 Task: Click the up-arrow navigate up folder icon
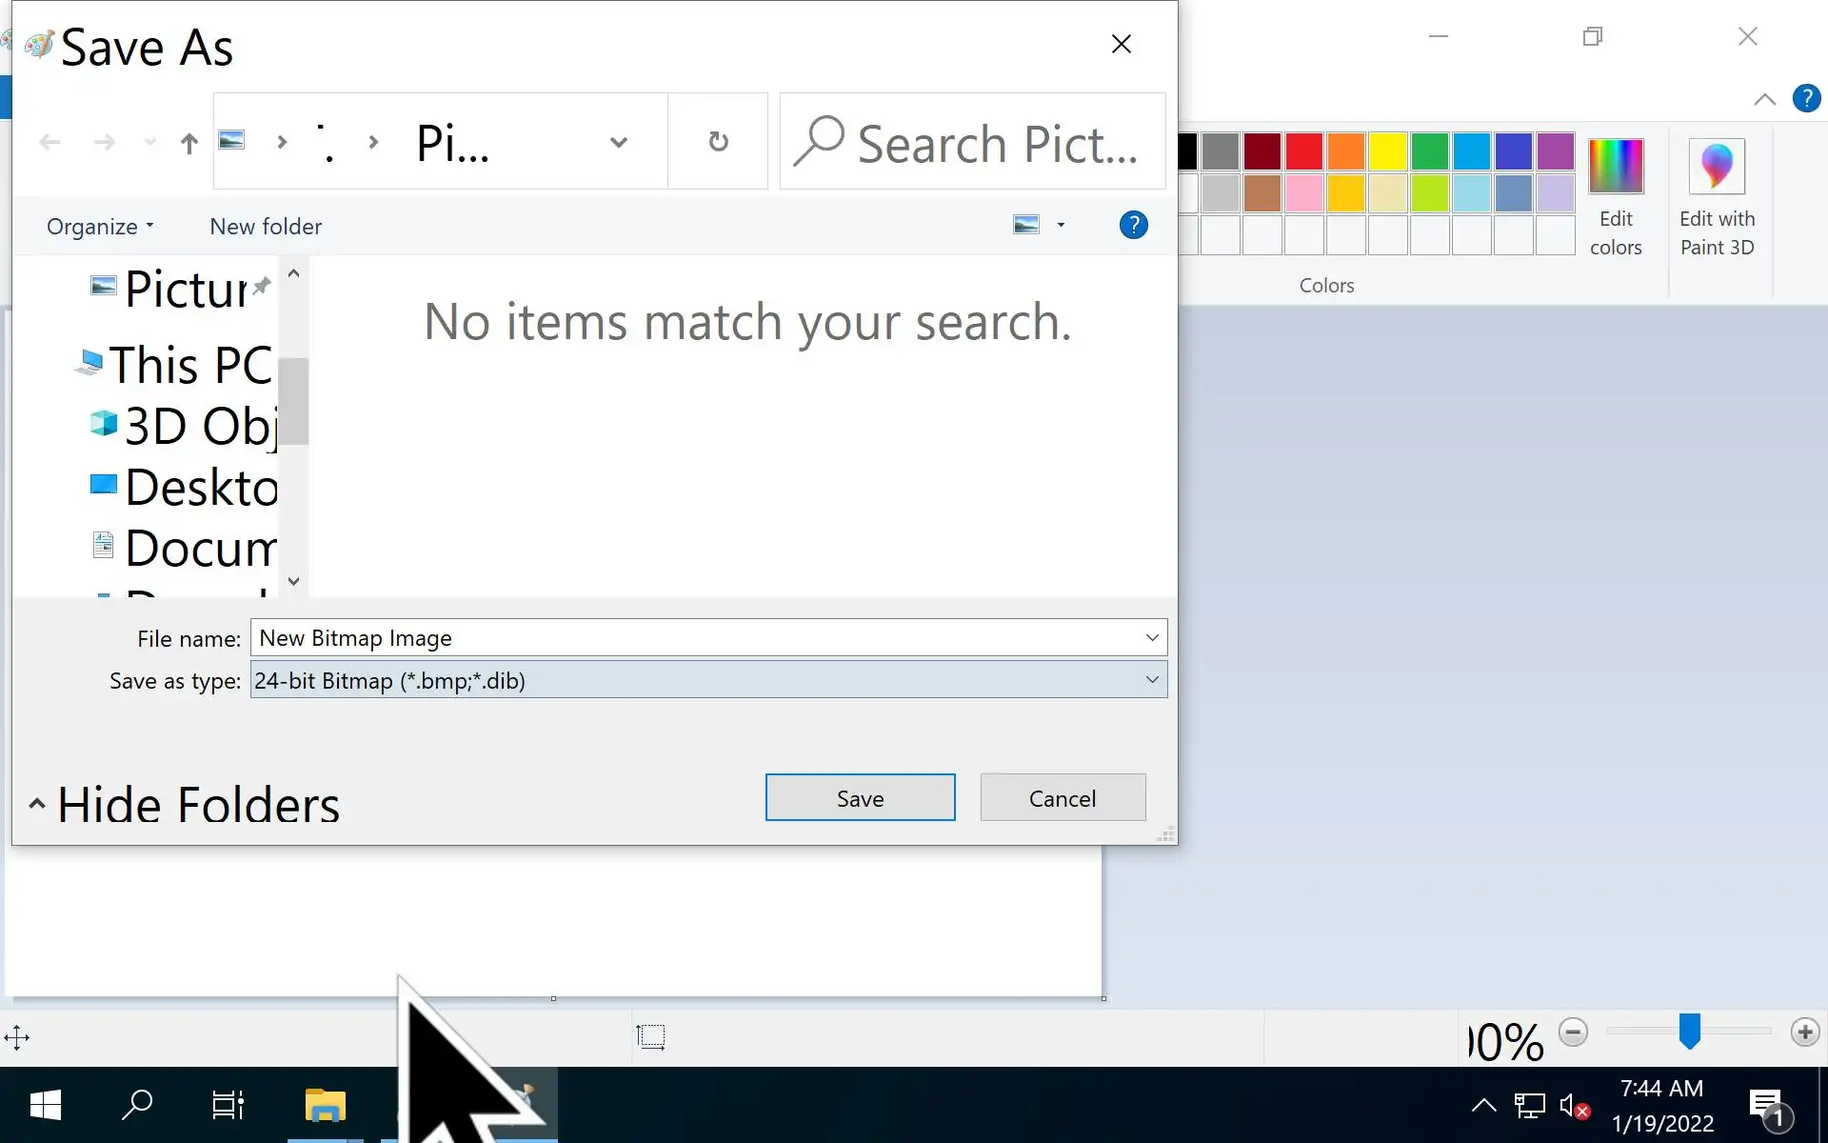pyautogui.click(x=189, y=144)
